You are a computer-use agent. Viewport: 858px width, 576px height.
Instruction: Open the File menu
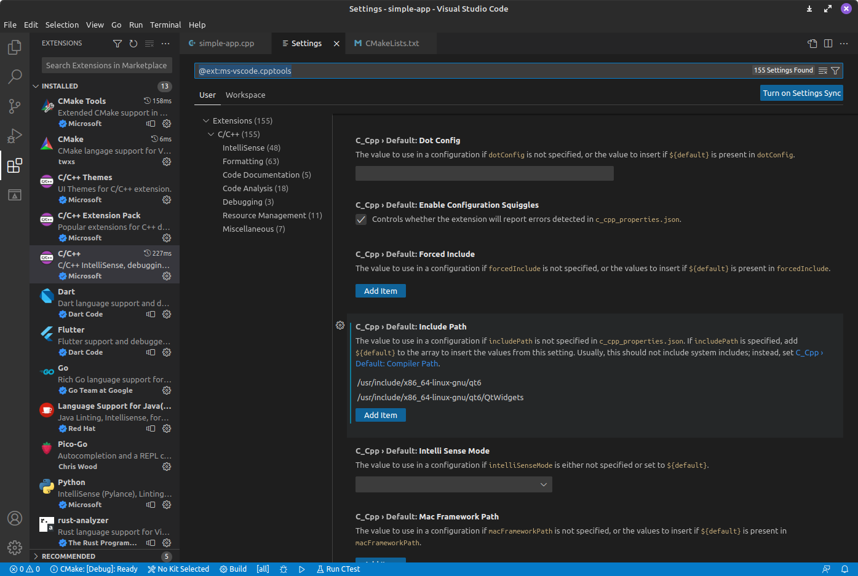pyautogui.click(x=10, y=25)
